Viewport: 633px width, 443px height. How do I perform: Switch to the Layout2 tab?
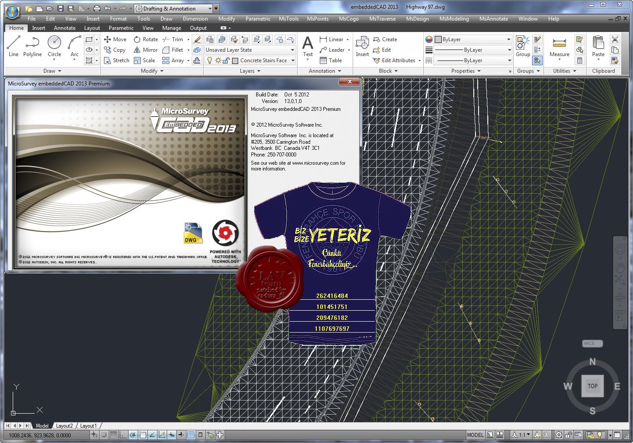(64, 426)
